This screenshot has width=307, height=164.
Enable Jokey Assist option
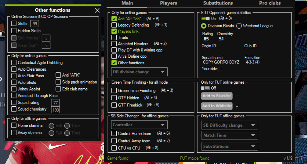point(14,89)
